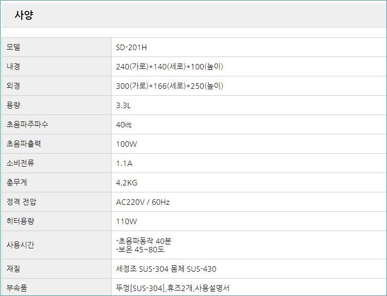
Task: Click the 사양 section heading
Action: [x=24, y=15]
